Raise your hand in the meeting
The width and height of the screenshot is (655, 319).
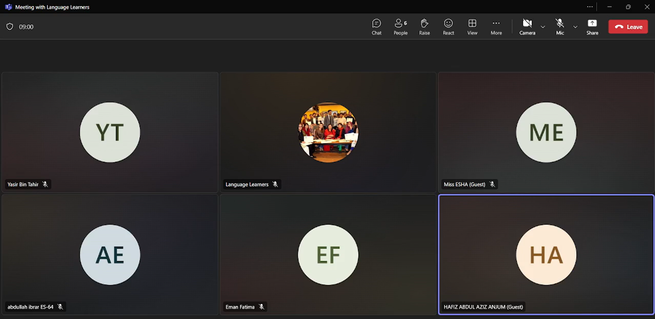pyautogui.click(x=424, y=27)
